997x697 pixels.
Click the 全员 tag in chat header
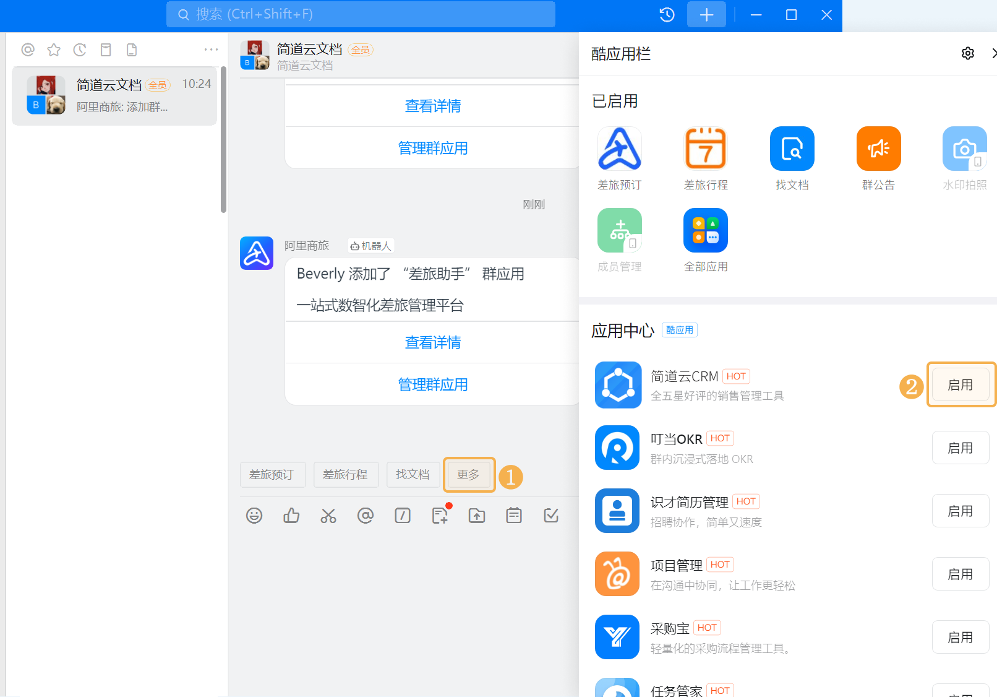361,50
